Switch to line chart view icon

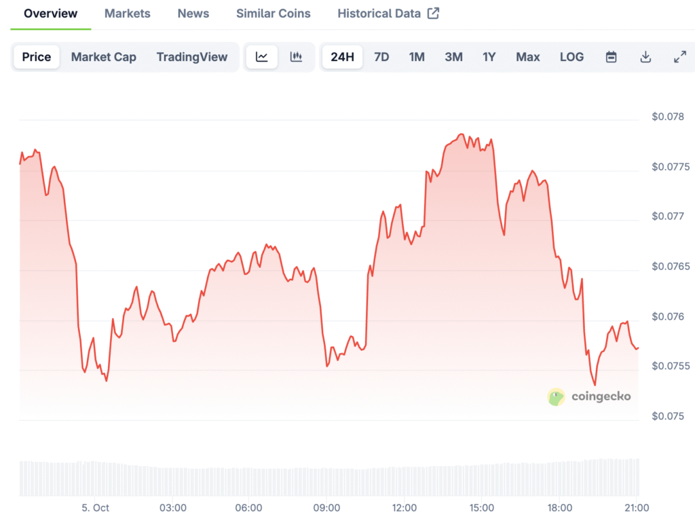coord(261,57)
